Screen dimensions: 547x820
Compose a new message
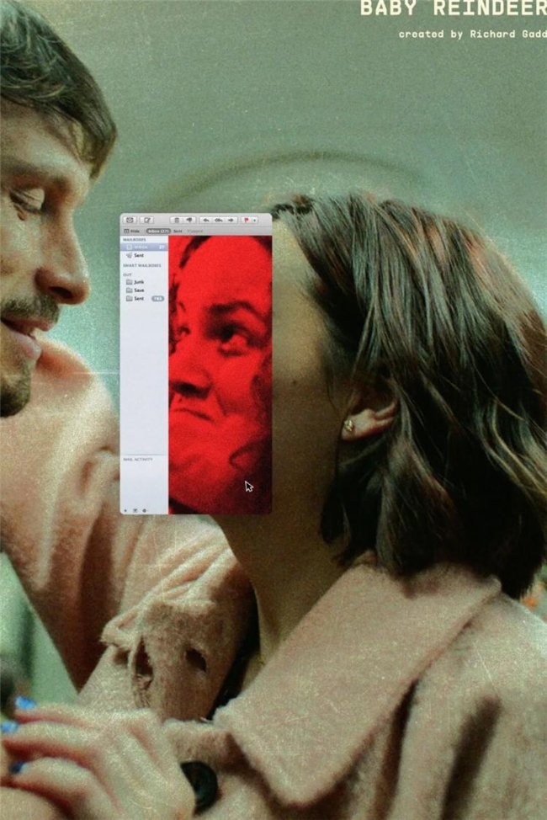tap(146, 220)
